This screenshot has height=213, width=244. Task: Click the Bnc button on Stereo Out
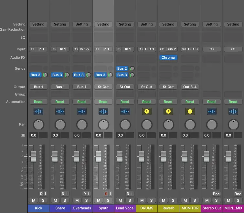pyautogui.click(x=216, y=194)
